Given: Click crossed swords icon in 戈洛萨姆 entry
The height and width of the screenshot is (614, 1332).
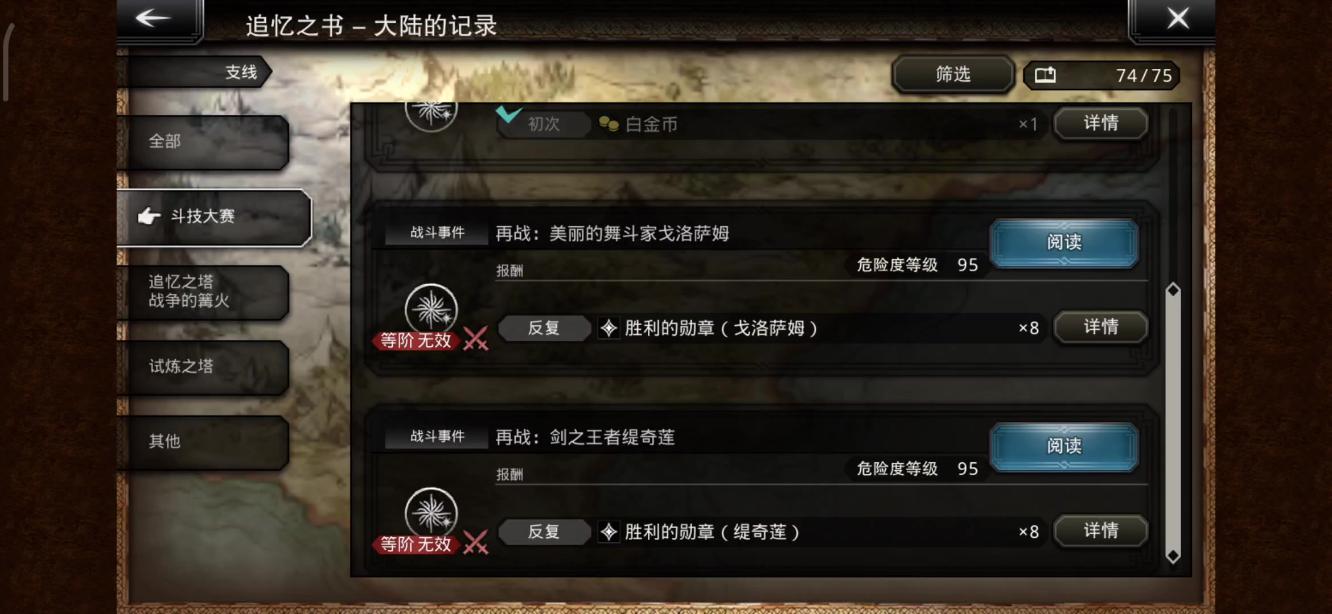Looking at the screenshot, I should tap(476, 339).
